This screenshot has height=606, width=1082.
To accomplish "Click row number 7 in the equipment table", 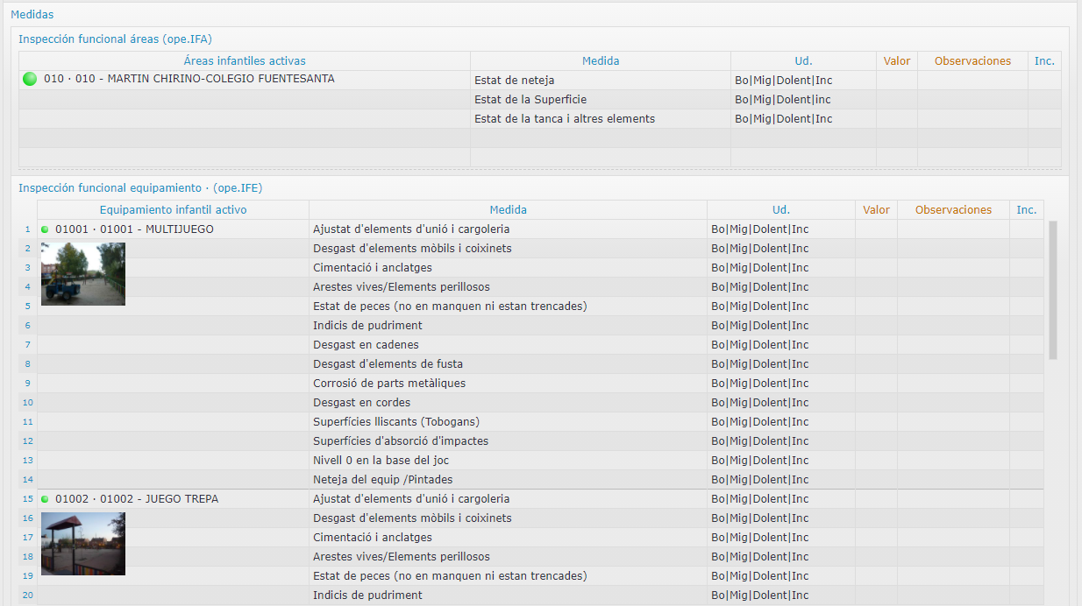I will (x=28, y=345).
